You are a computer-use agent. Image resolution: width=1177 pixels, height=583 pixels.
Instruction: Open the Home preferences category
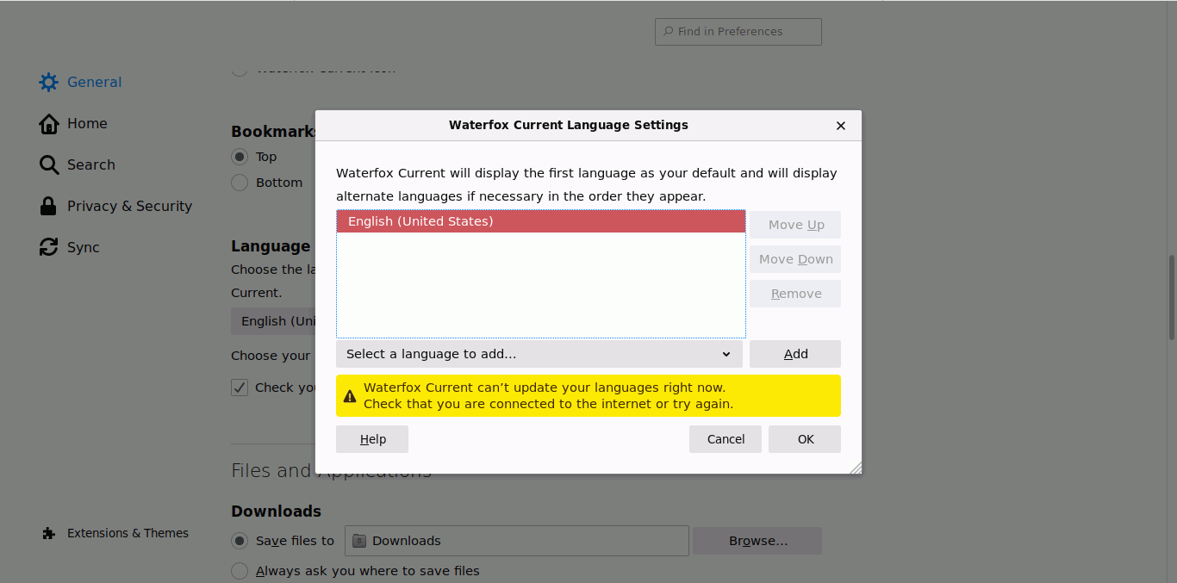tap(73, 124)
